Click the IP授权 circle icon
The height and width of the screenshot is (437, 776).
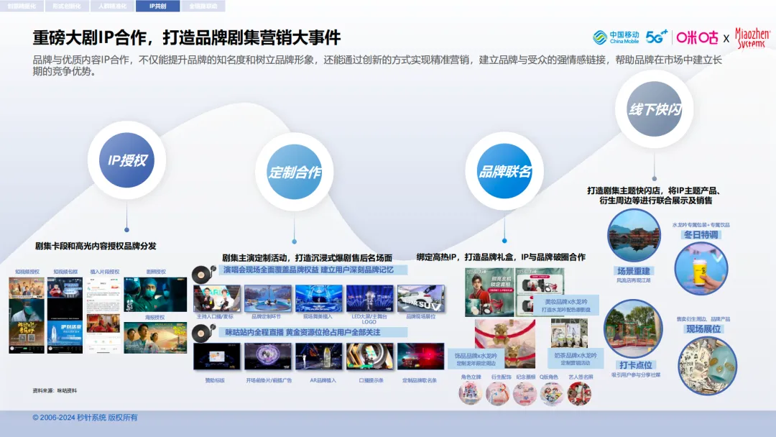coord(126,160)
